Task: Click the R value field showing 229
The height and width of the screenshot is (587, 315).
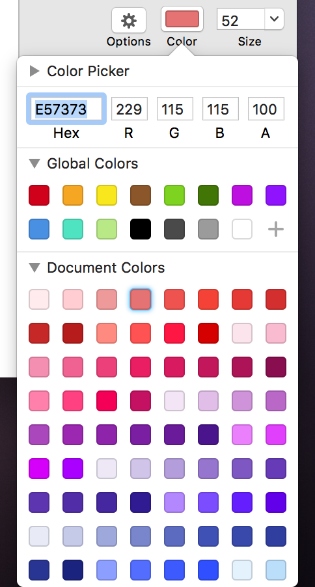Action: [130, 109]
